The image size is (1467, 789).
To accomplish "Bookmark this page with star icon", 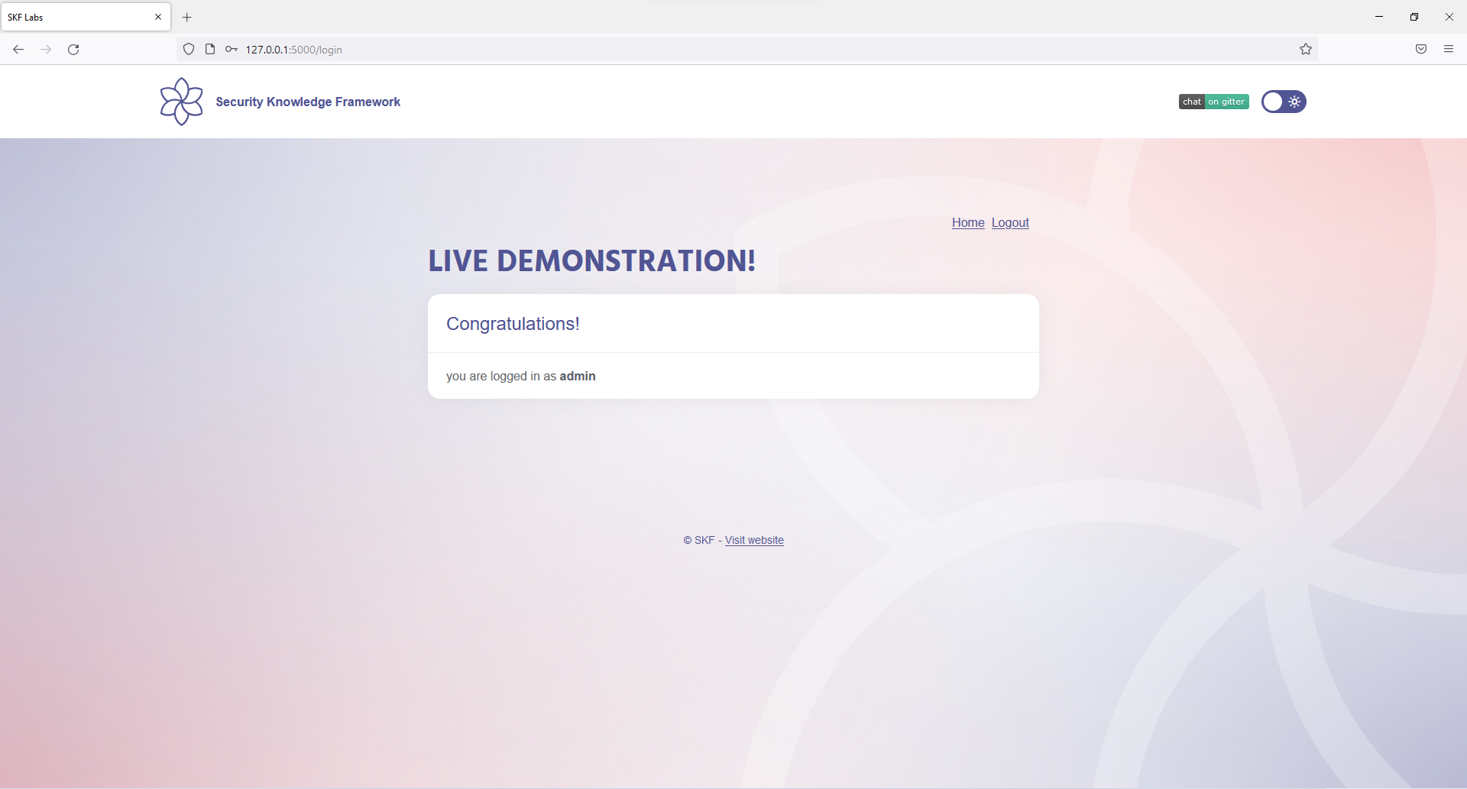I will [x=1306, y=50].
